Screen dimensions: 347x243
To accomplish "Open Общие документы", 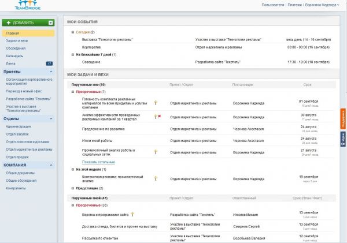I will click(x=20, y=173).
